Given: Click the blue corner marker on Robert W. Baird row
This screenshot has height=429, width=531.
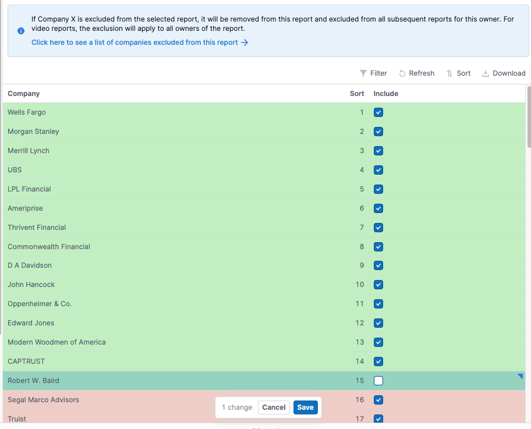Looking at the screenshot, I should pos(520,376).
